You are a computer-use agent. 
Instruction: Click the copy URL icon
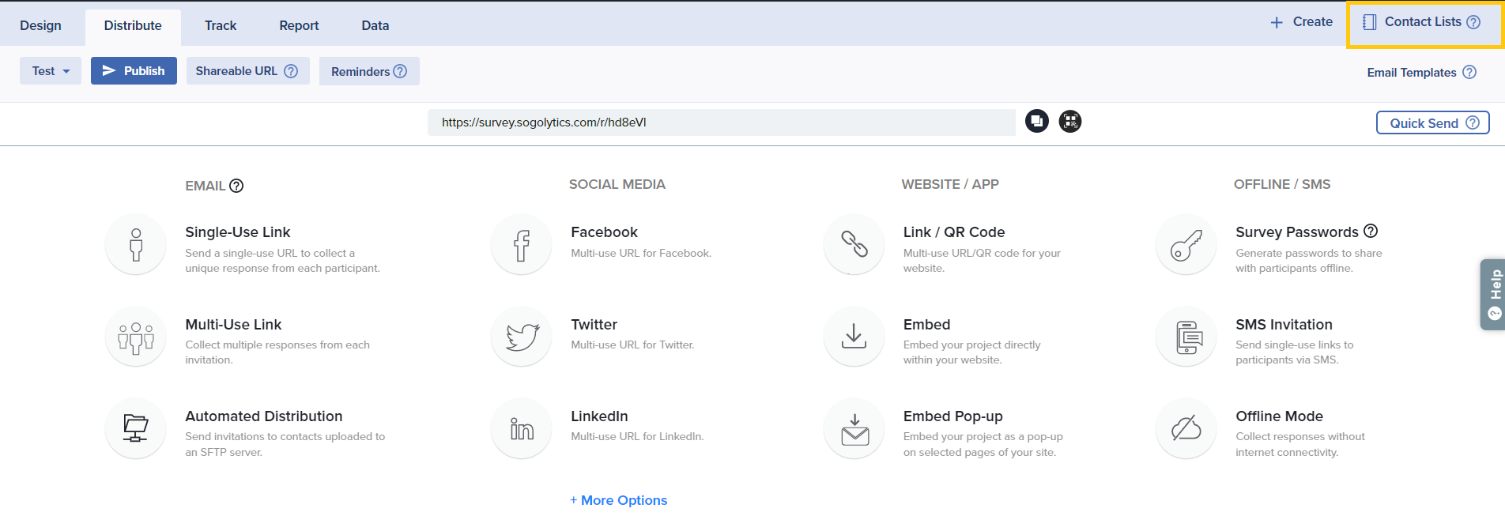[1036, 122]
